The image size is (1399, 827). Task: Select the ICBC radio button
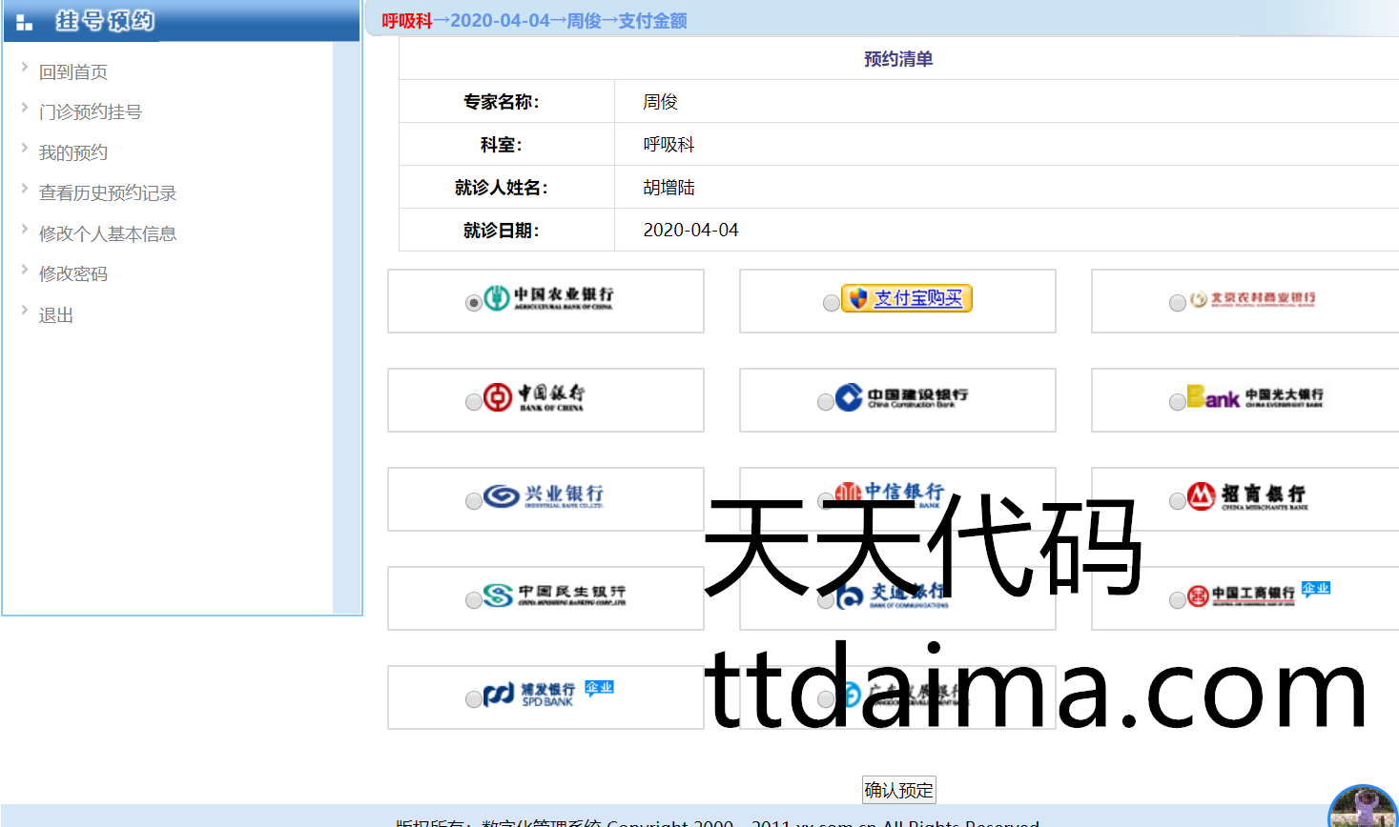[x=1178, y=600]
